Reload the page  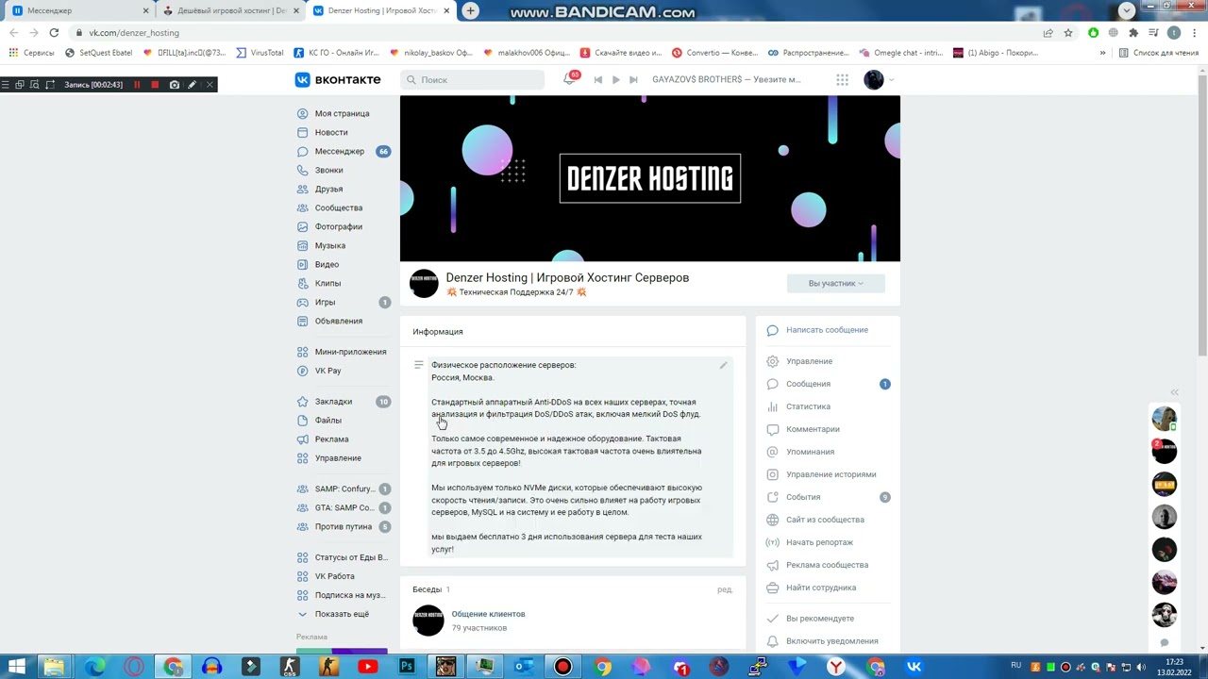pyautogui.click(x=54, y=32)
